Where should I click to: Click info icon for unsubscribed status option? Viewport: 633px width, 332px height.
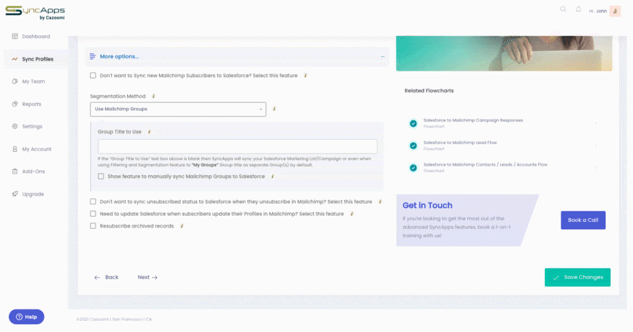(380, 202)
